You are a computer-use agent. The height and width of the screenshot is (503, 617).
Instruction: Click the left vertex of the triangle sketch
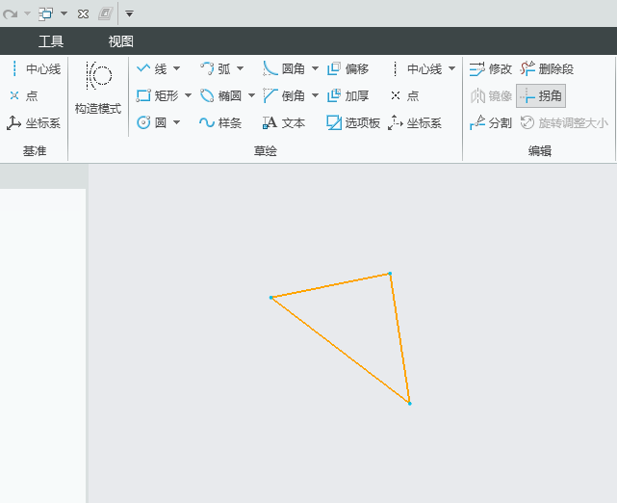271,298
